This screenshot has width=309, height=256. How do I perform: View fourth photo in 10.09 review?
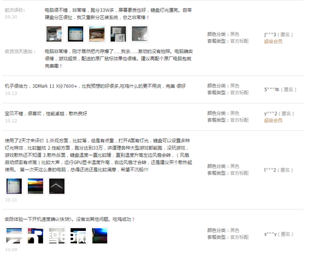coord(78,235)
